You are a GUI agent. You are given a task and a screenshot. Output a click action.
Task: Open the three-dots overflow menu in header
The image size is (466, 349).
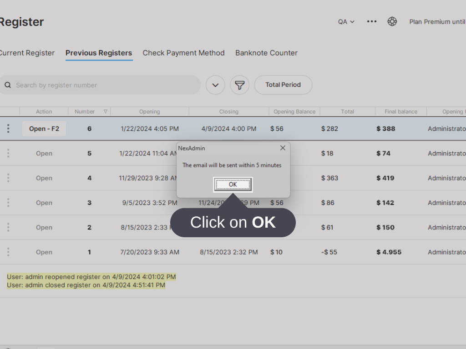click(372, 21)
